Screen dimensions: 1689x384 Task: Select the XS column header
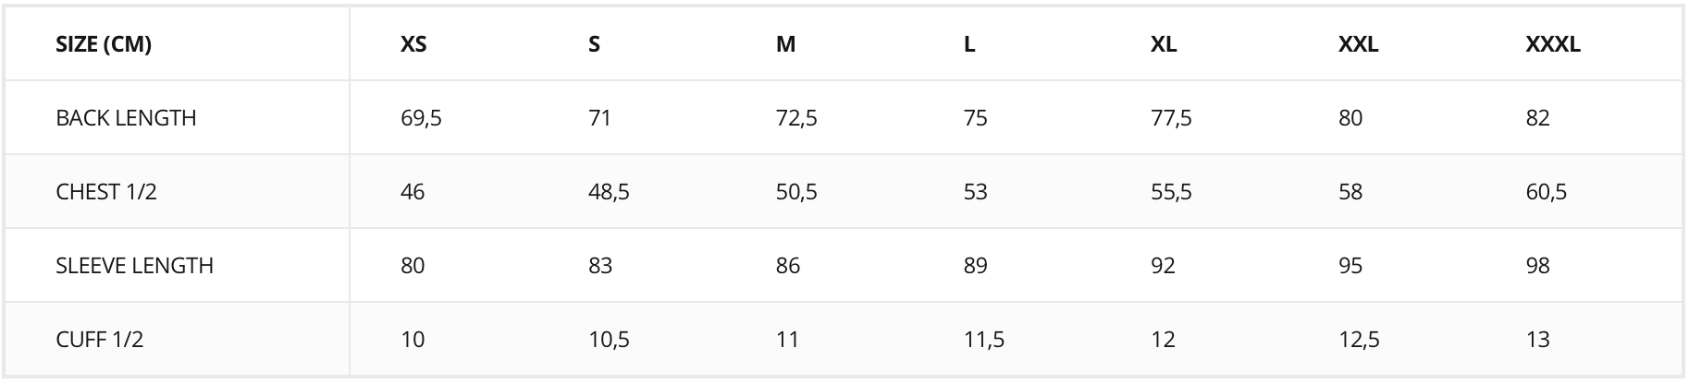tap(413, 44)
